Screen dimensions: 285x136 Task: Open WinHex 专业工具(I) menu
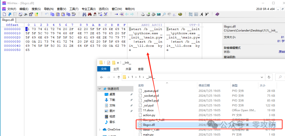(88, 9)
